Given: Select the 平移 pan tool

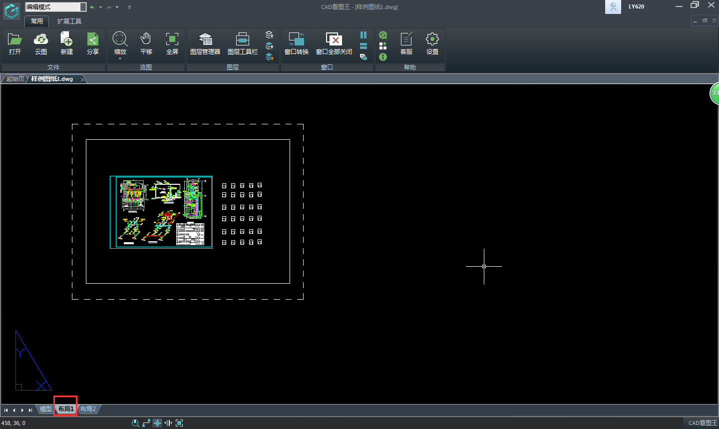Looking at the screenshot, I should tap(146, 43).
